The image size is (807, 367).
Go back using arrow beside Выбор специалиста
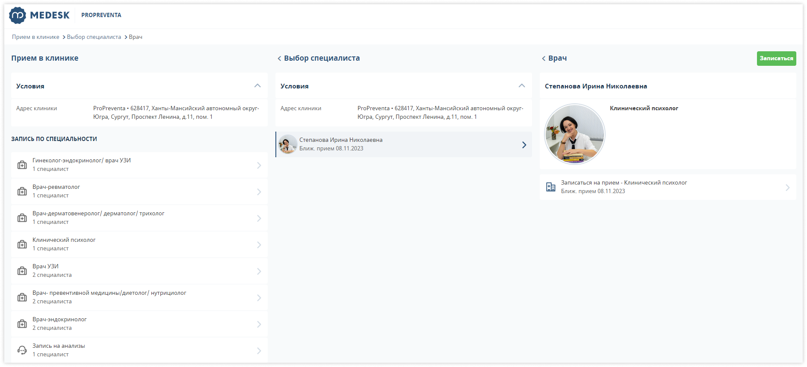279,59
